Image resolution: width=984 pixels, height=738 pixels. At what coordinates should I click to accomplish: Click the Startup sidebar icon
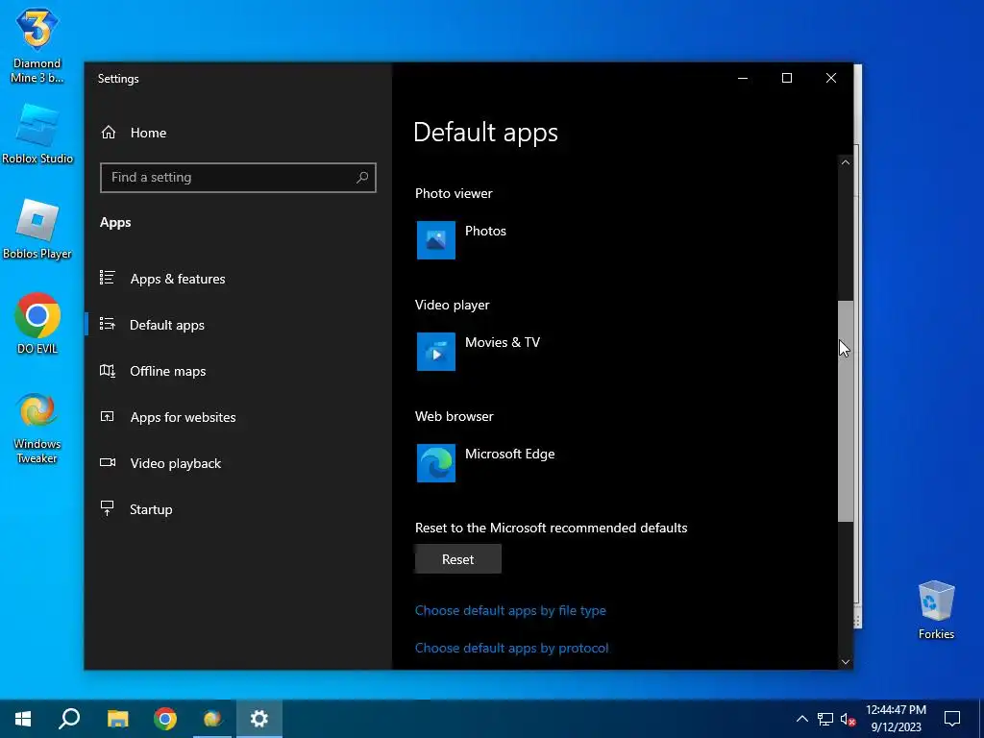pos(108,508)
